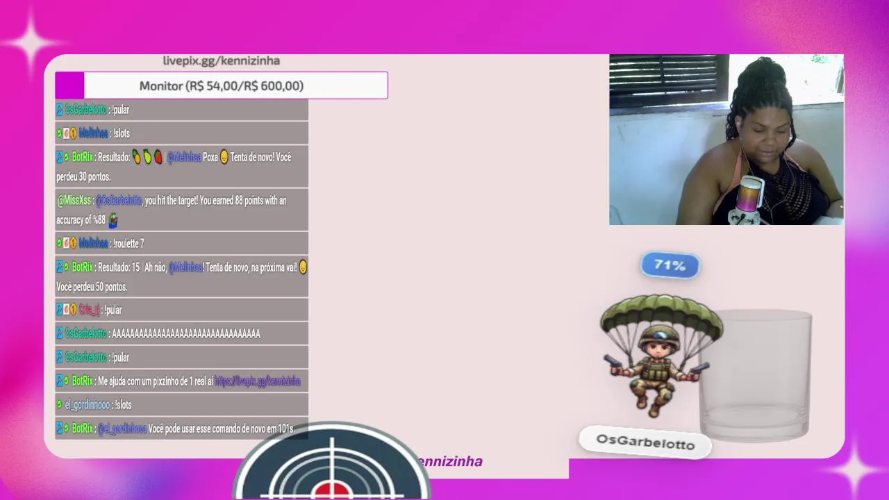Click the webcam video feed

[726, 140]
